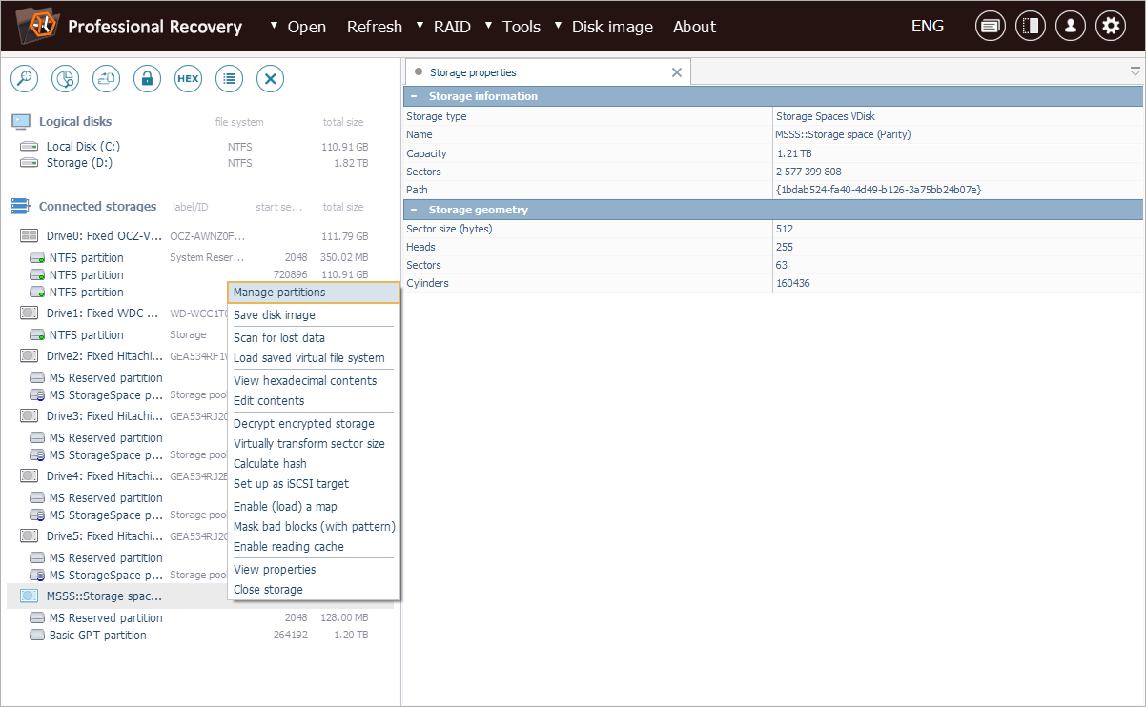Viewport: 1146px width, 707px height.
Task: Click Drive2 Fixed Hitachi drive icon
Action: pos(29,355)
